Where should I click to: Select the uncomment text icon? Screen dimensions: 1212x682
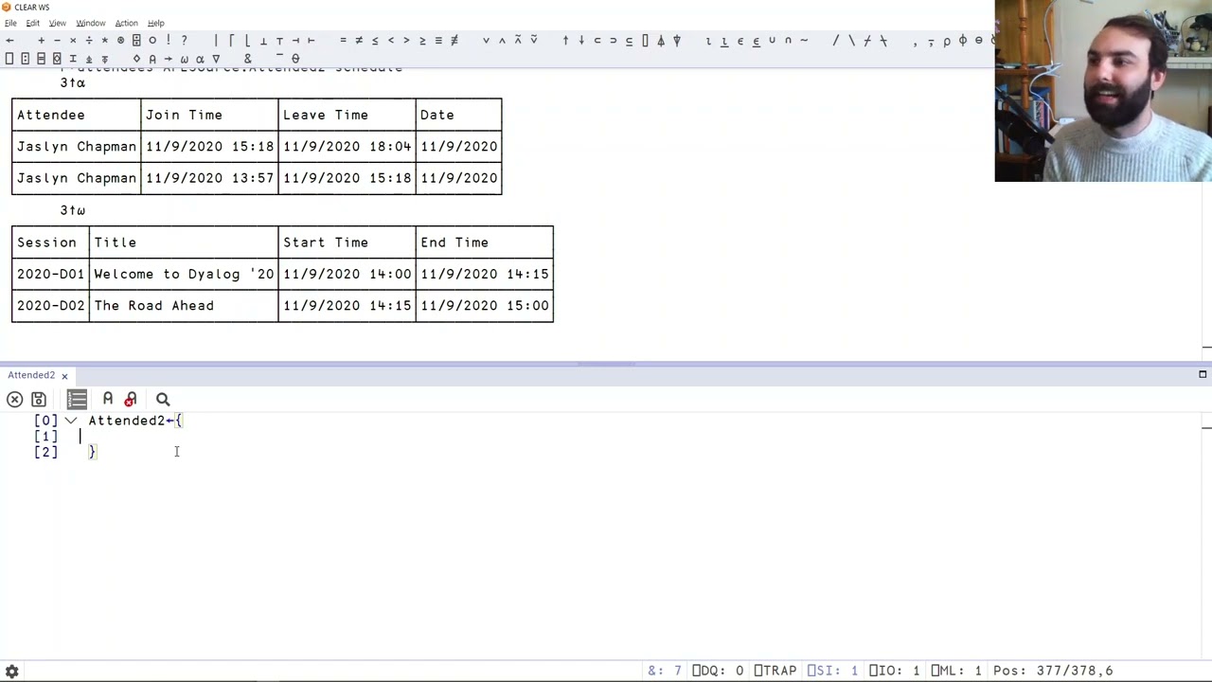coord(131,399)
